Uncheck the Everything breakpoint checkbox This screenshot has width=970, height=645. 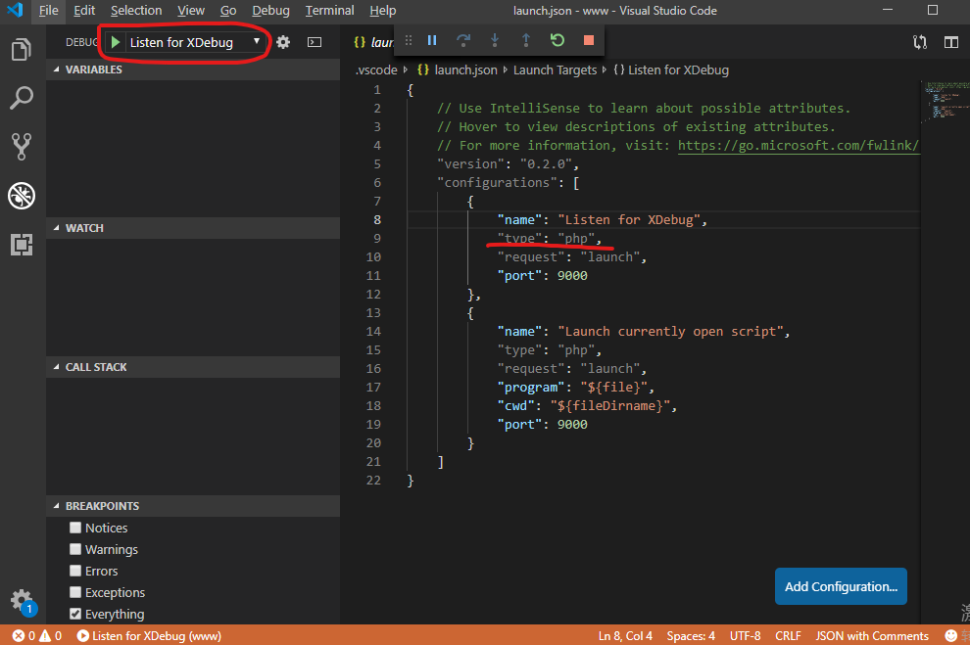[x=75, y=614]
